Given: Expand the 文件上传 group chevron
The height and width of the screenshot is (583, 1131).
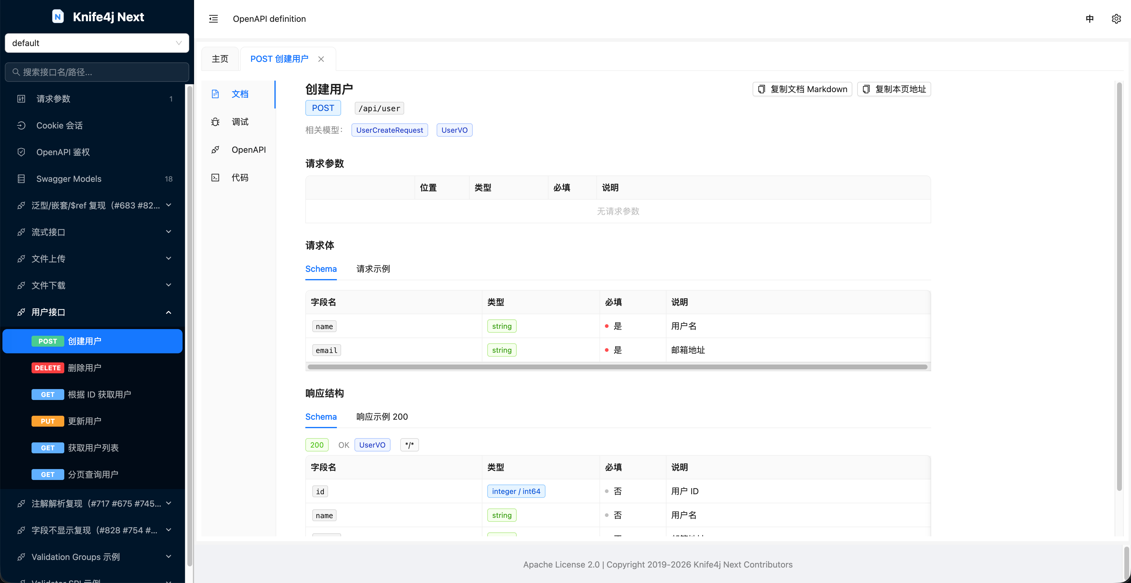Looking at the screenshot, I should (x=169, y=258).
